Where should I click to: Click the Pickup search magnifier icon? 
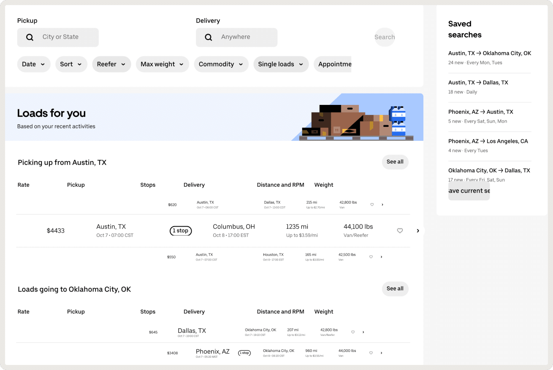30,37
